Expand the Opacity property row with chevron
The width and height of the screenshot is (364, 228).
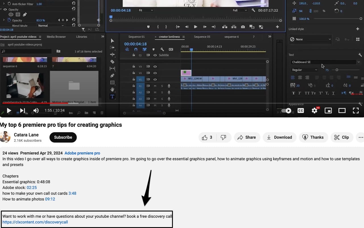[x=4, y=20]
